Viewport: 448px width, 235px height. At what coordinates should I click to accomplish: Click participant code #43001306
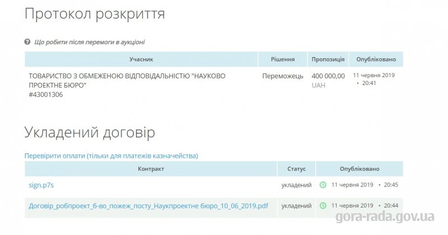[46, 95]
